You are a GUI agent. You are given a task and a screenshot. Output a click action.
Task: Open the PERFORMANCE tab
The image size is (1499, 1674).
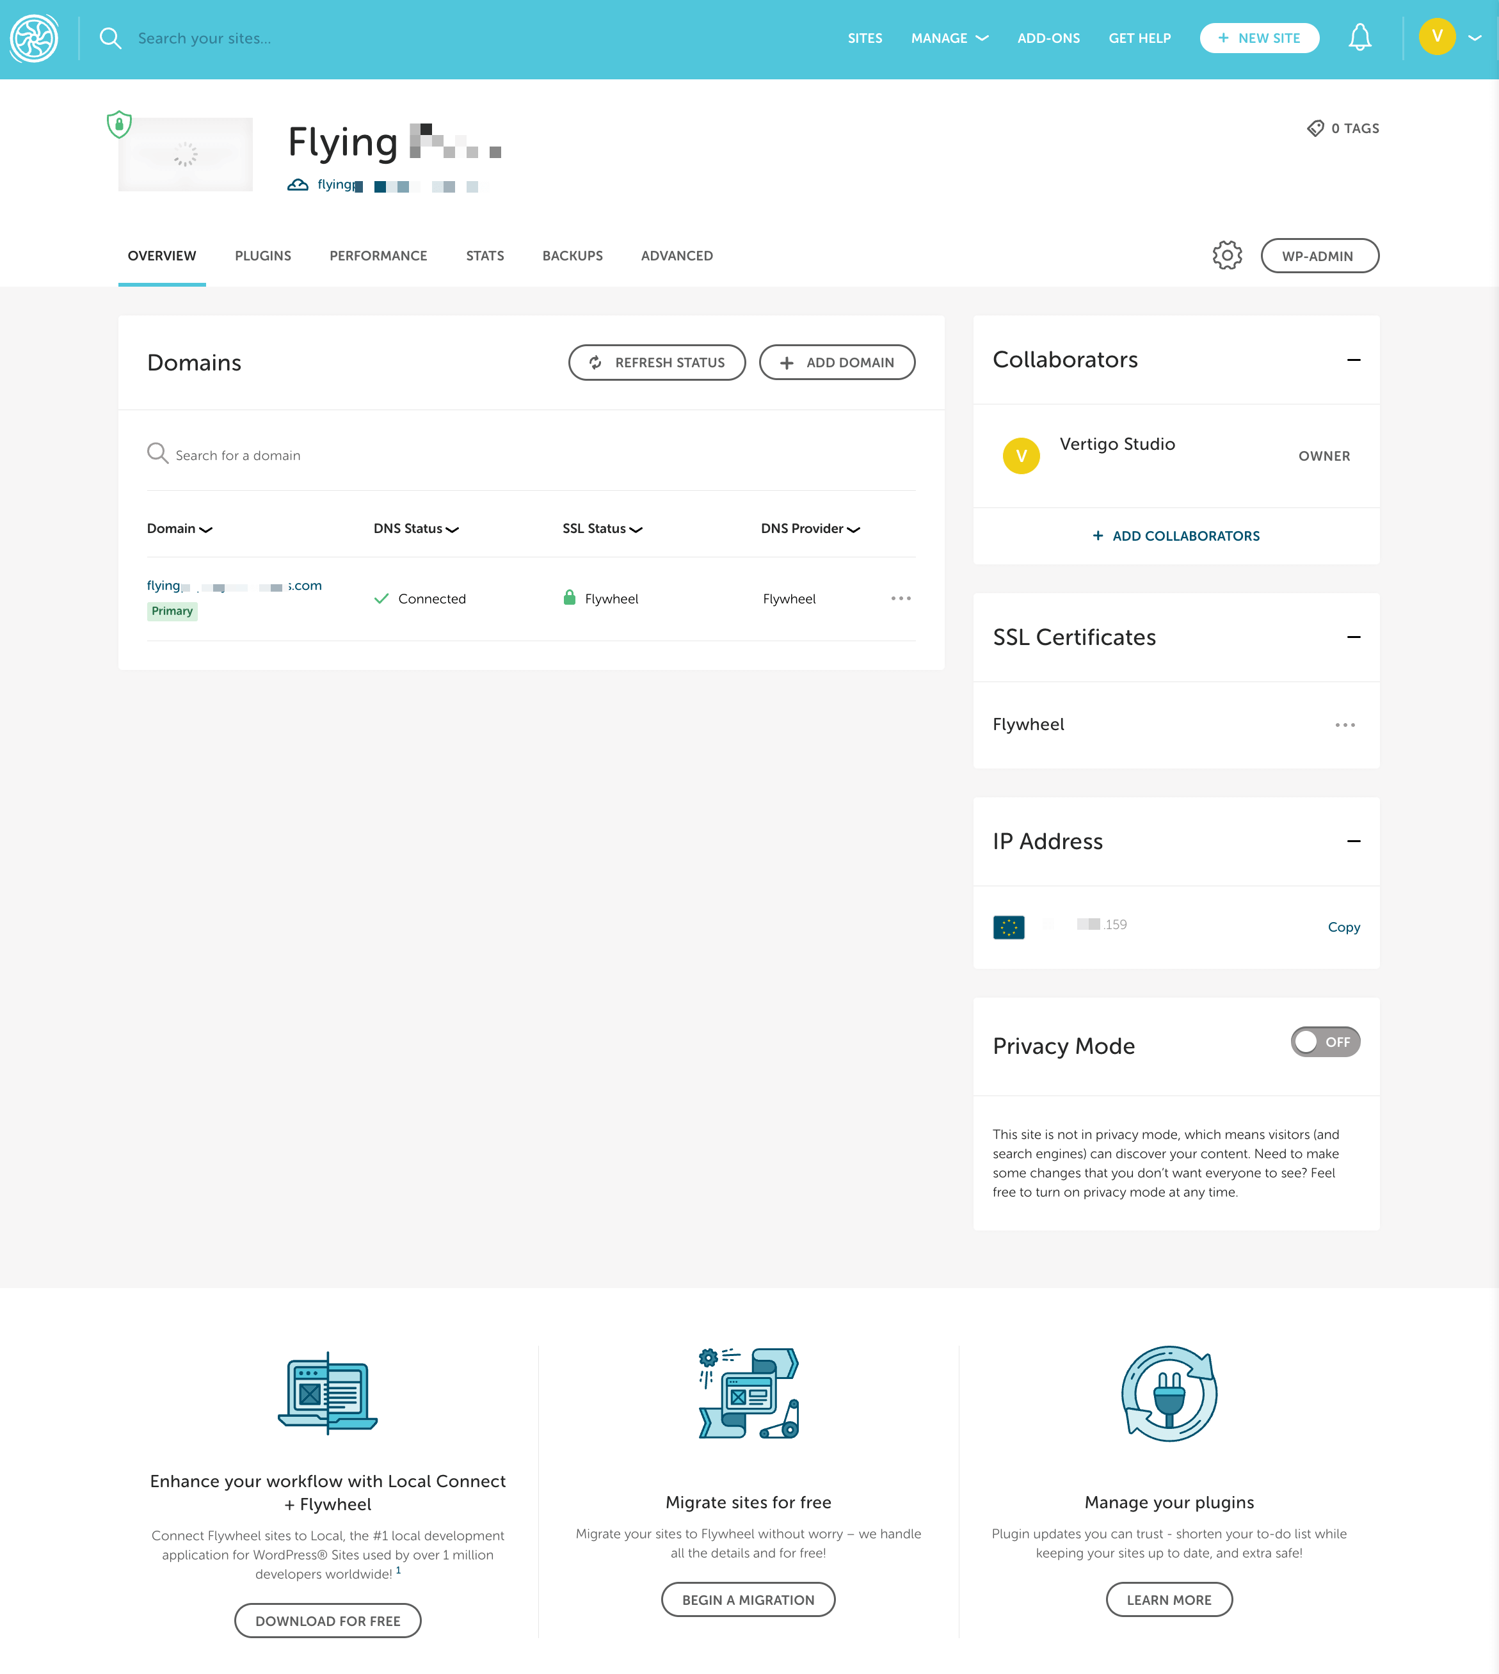tap(378, 255)
